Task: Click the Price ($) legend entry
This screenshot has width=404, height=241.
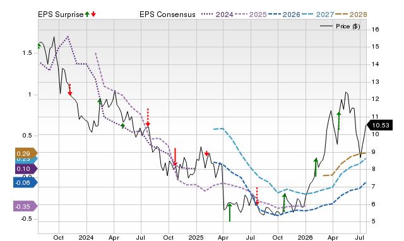Action: pos(340,26)
